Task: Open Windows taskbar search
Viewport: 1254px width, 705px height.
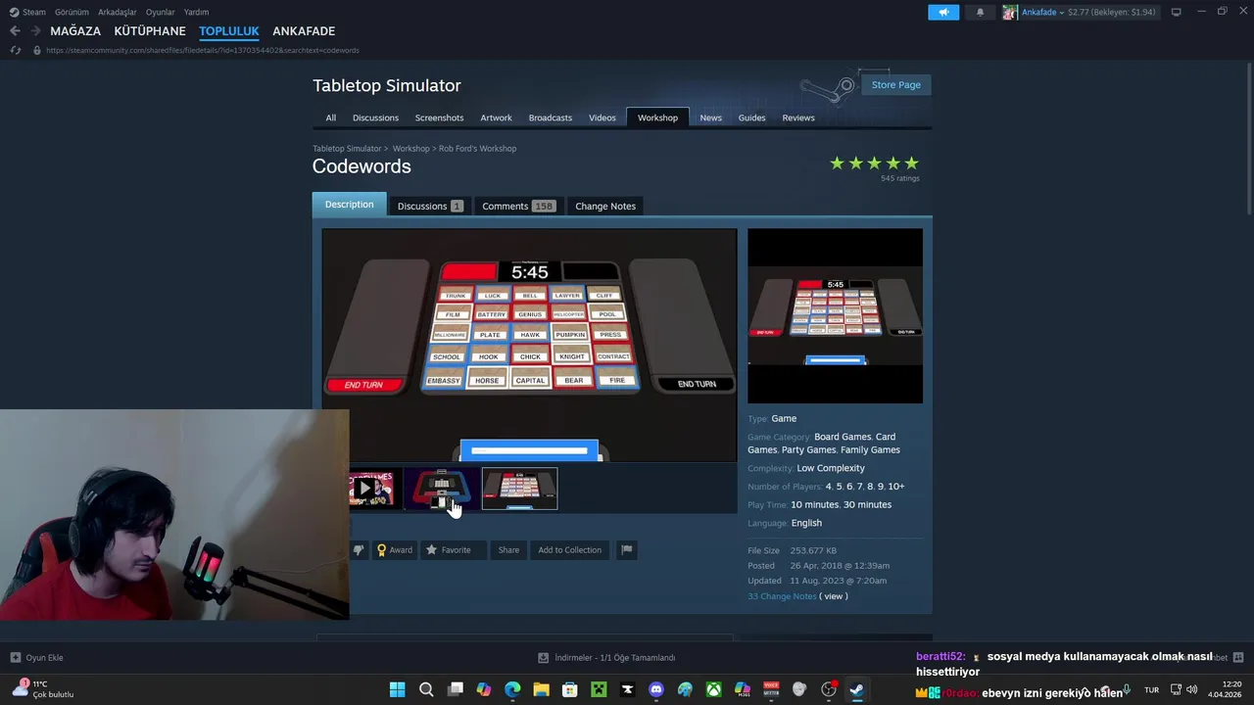Action: [426, 689]
